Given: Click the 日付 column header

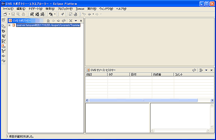Looking at the screenshot, I should pyautogui.click(x=141, y=74).
